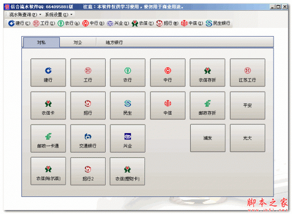Choose the 交通银行 tile

88,138
